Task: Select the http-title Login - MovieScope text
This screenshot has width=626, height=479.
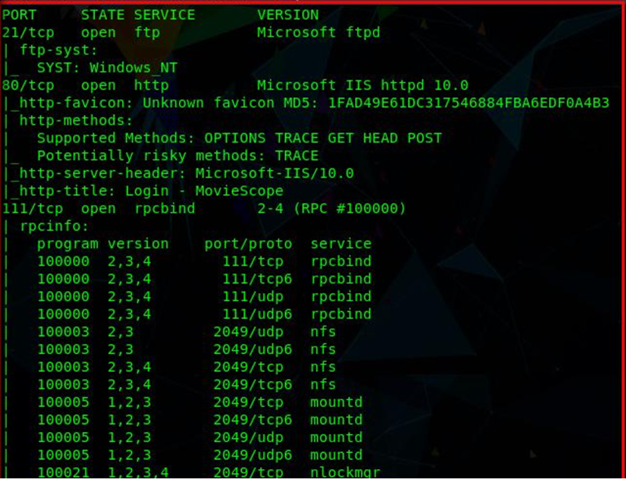Action: 152,191
